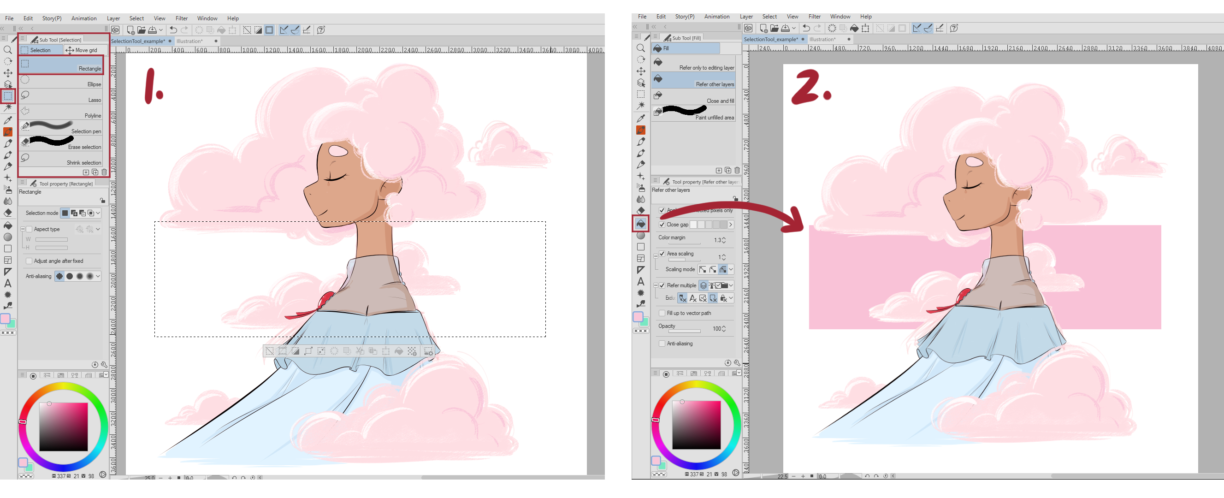
Task: Open the Filter menu in left window
Action: pyautogui.click(x=182, y=18)
